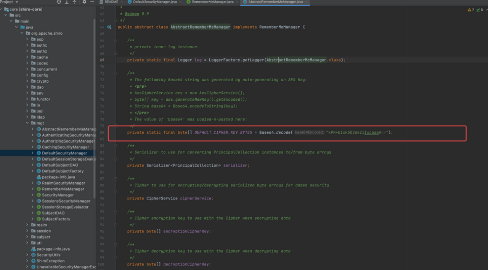Click the Collapse All icon in Project toolbar
Screen dimensions: 488x270
pos(75,2)
